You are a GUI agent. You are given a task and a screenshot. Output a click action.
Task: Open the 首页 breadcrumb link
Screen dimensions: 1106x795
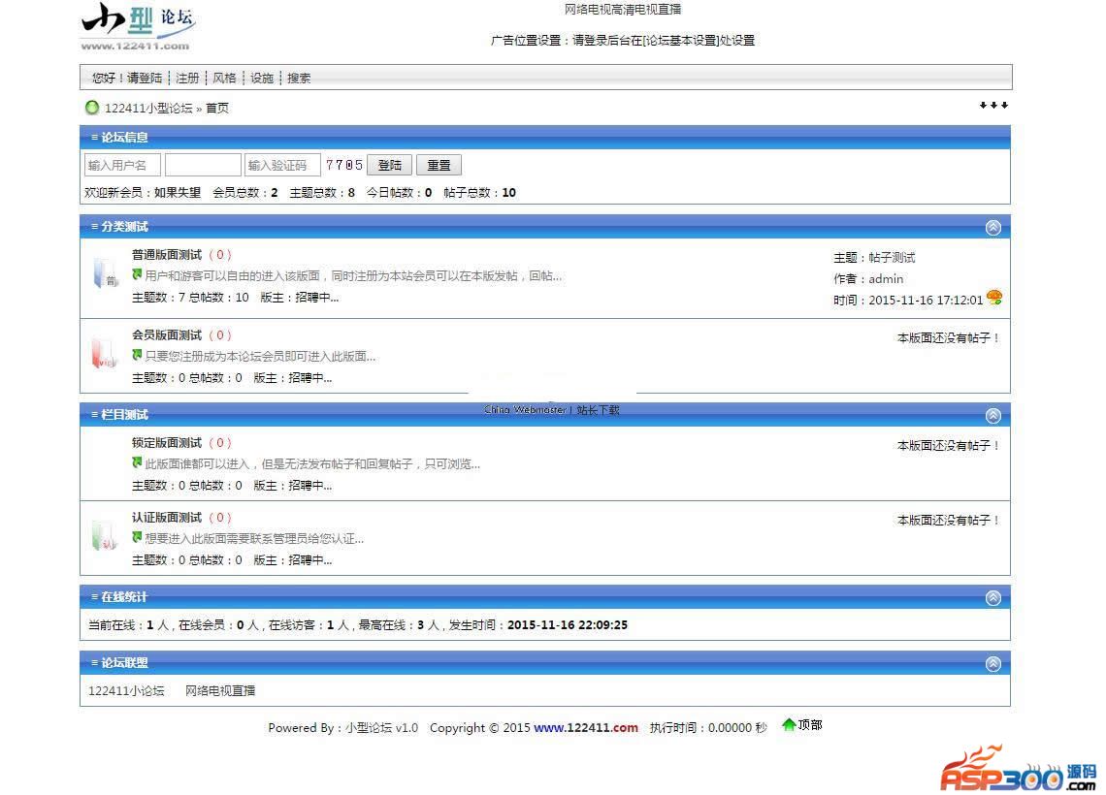pos(217,108)
